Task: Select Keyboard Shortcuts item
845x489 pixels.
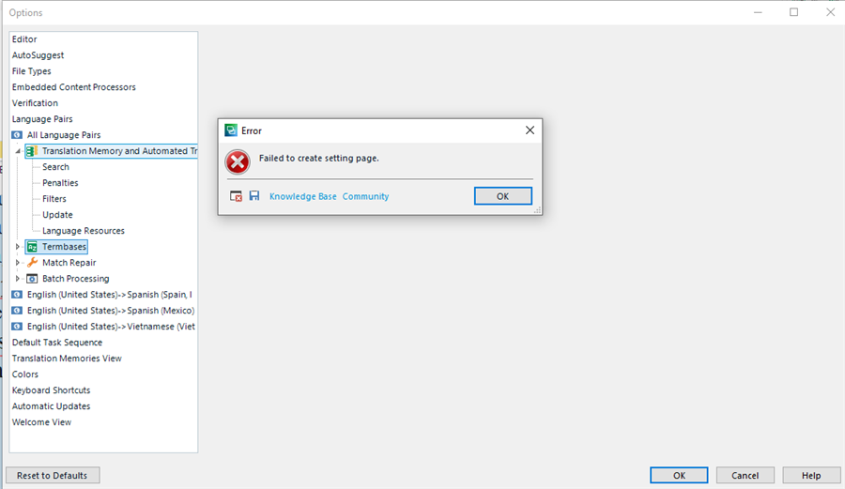Action: point(52,390)
